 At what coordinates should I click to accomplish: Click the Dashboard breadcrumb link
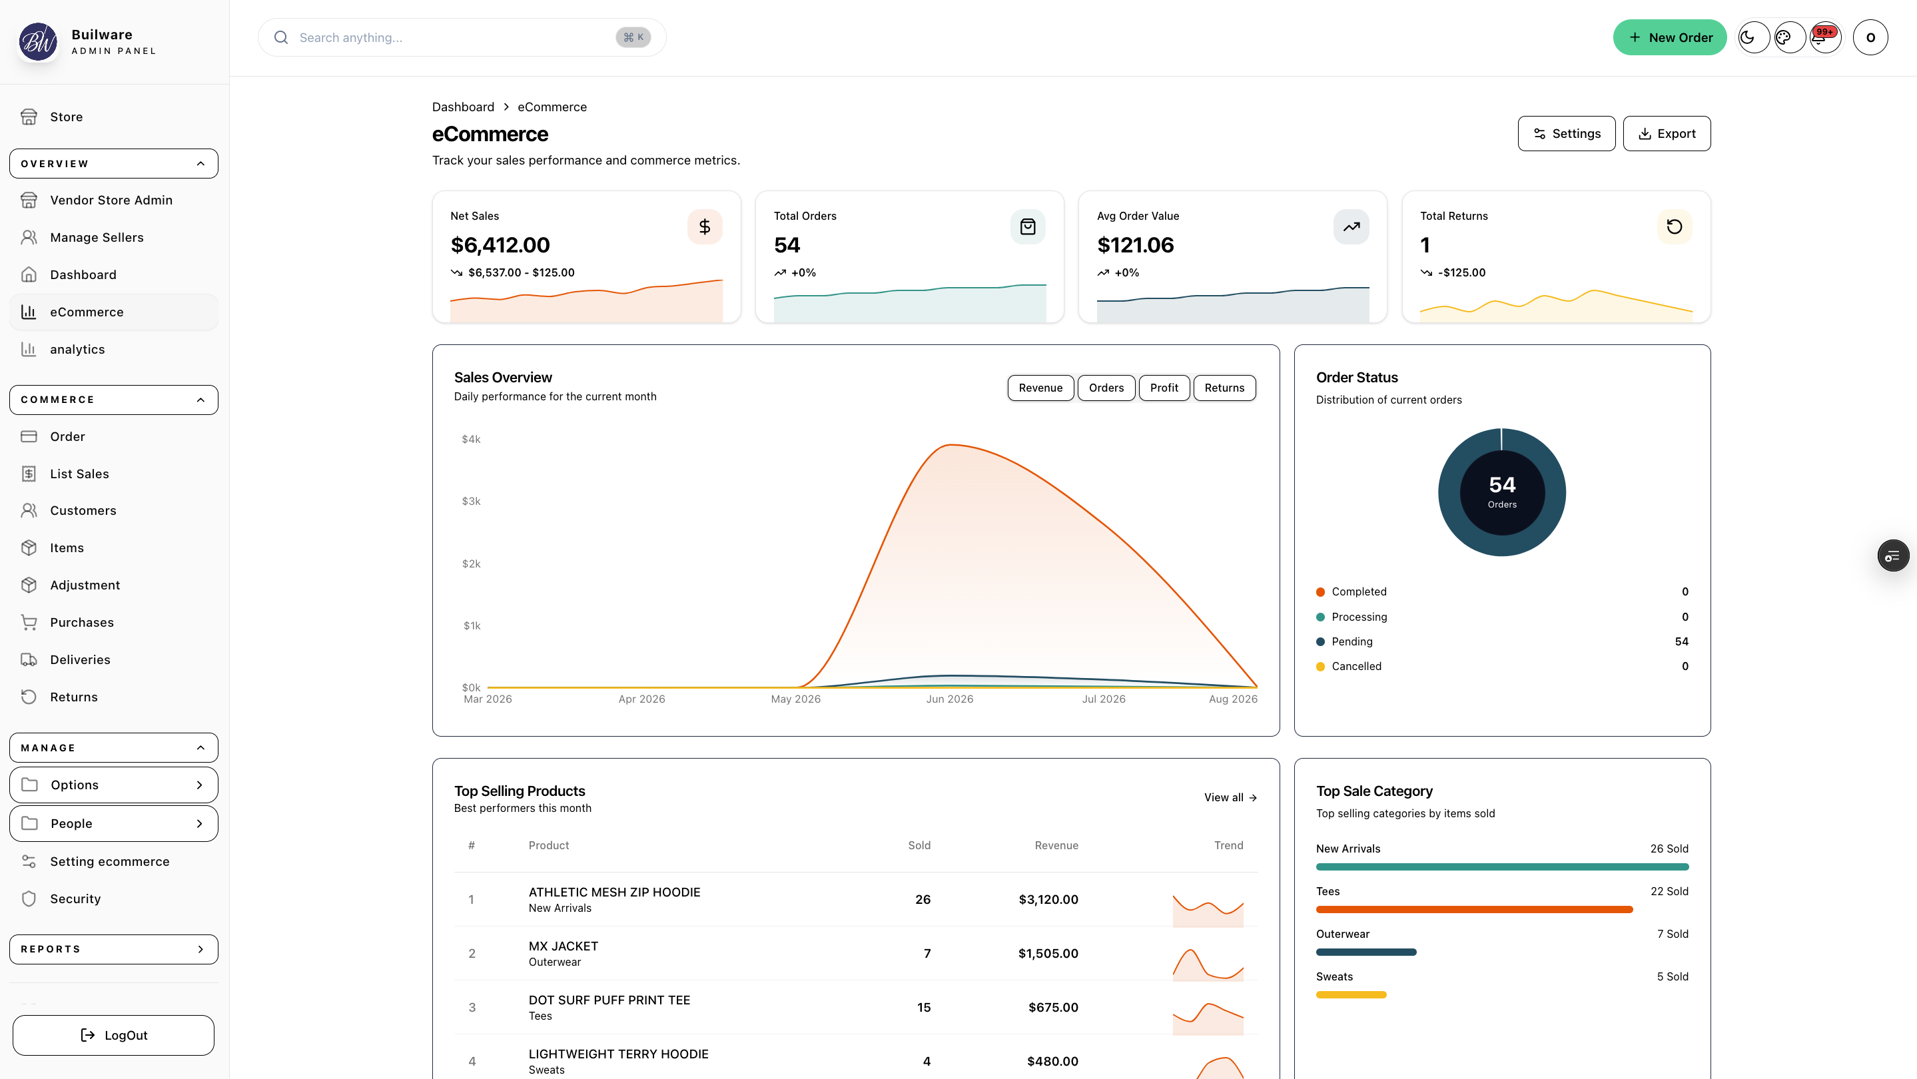click(x=463, y=107)
